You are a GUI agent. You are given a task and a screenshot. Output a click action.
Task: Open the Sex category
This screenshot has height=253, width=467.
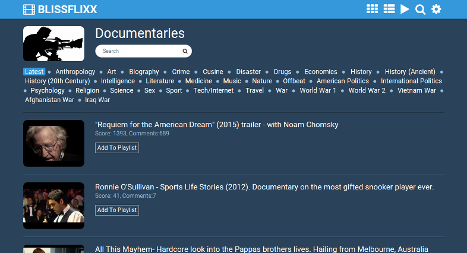tap(150, 90)
